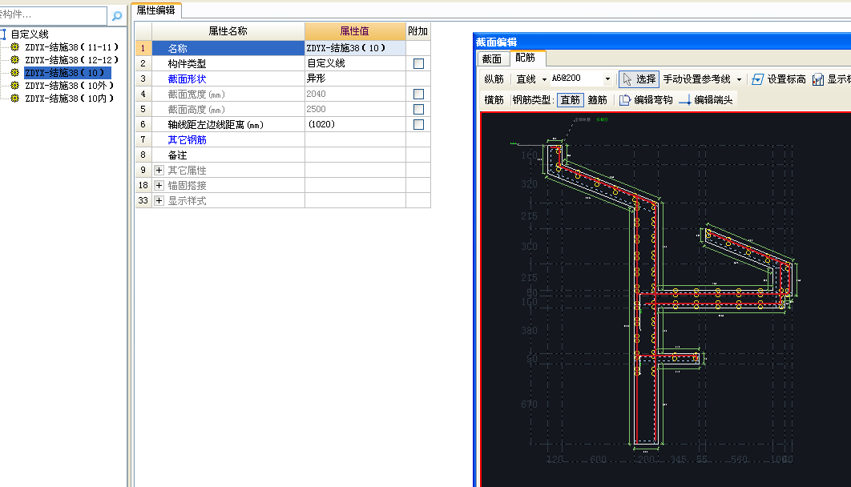Tick 附加 checkbox for 截面宽度
Viewport: 851px width, 487px height.
pos(418,94)
